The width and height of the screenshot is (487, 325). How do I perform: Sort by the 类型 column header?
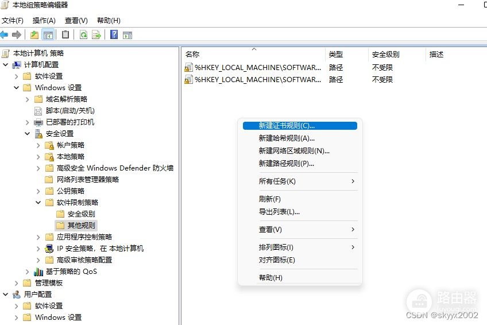coord(347,55)
